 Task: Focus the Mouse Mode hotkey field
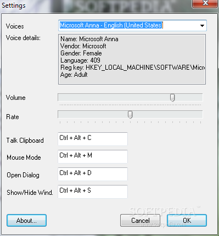point(93,156)
